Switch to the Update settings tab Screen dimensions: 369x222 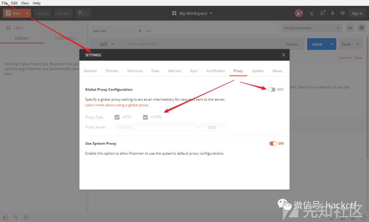click(258, 71)
